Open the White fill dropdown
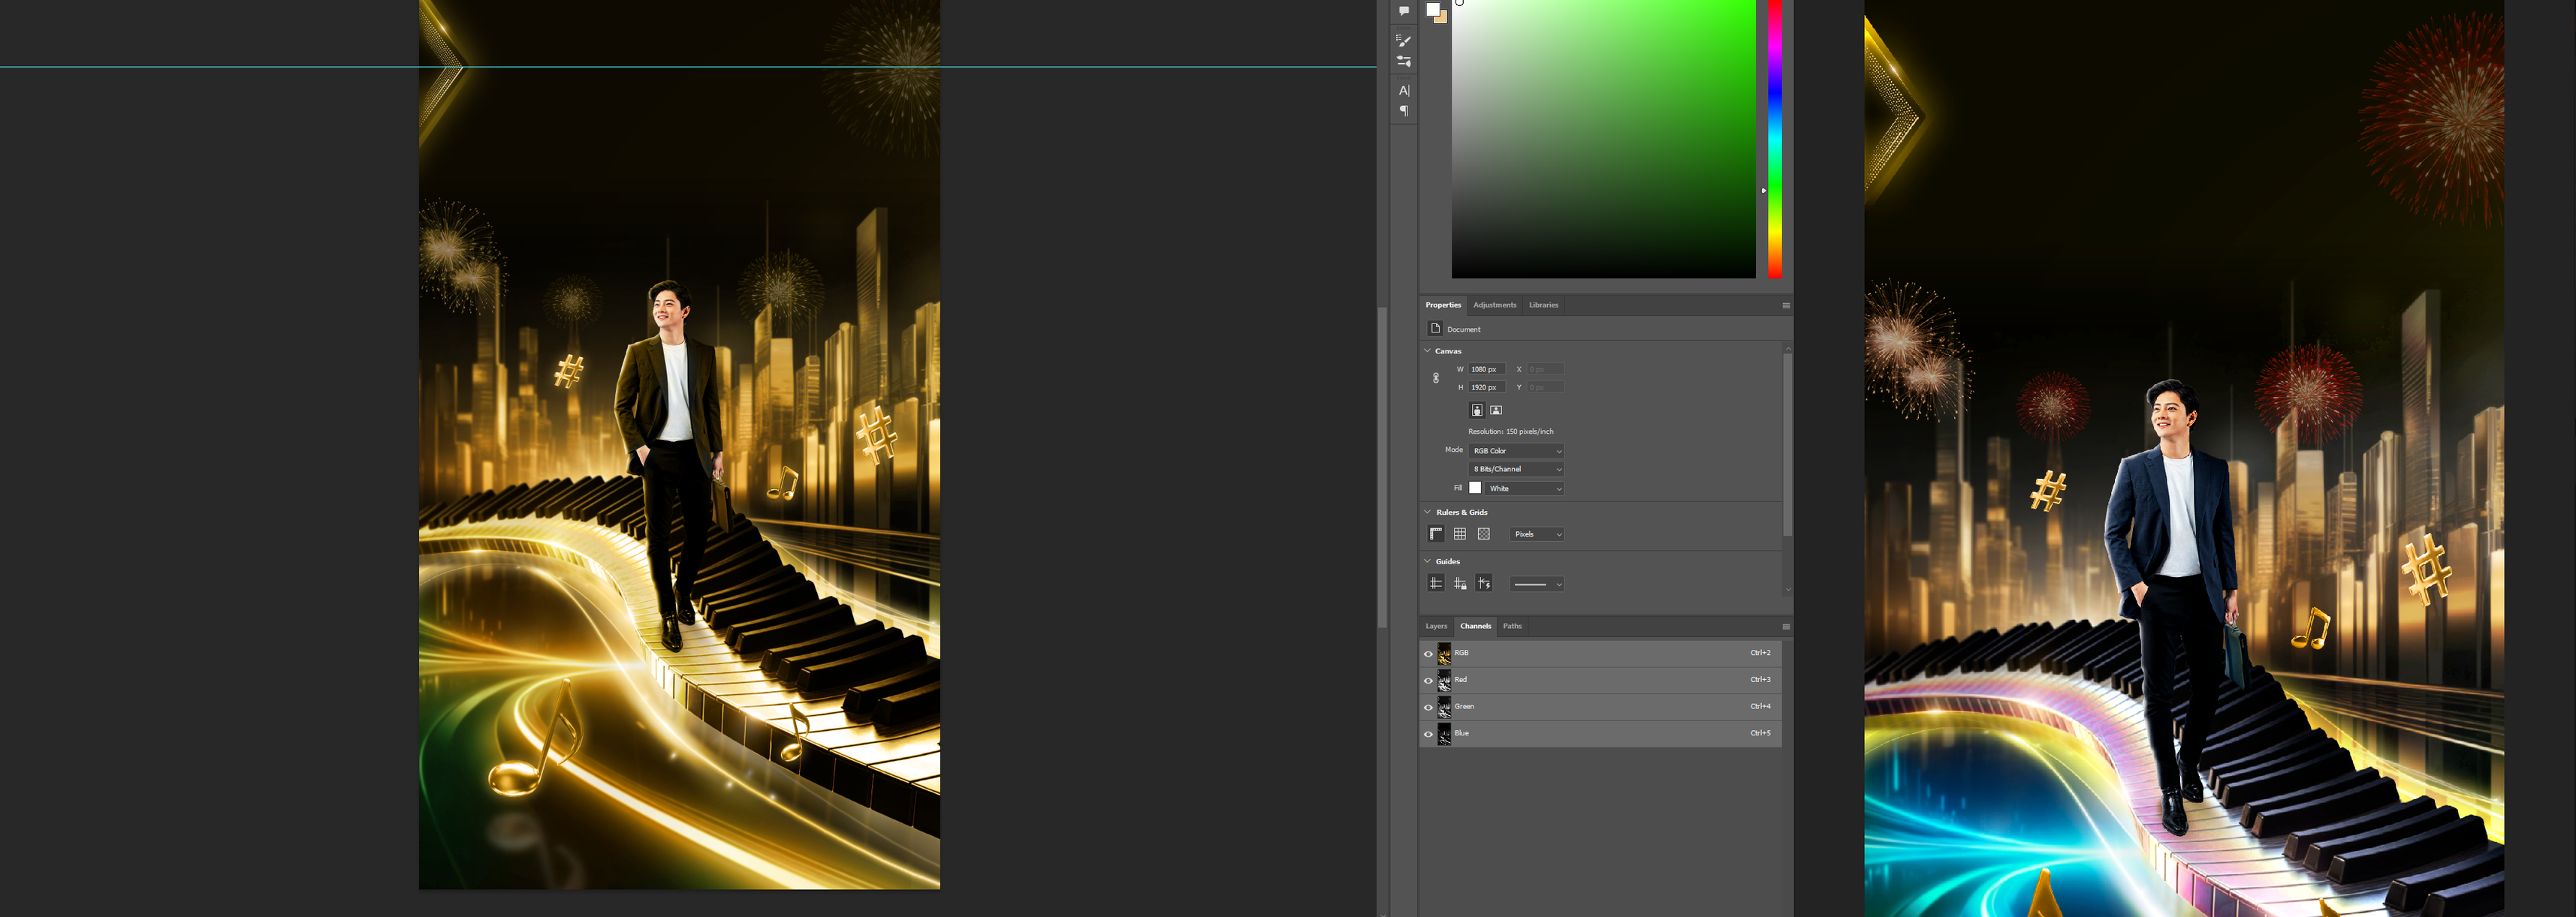 pos(1525,489)
